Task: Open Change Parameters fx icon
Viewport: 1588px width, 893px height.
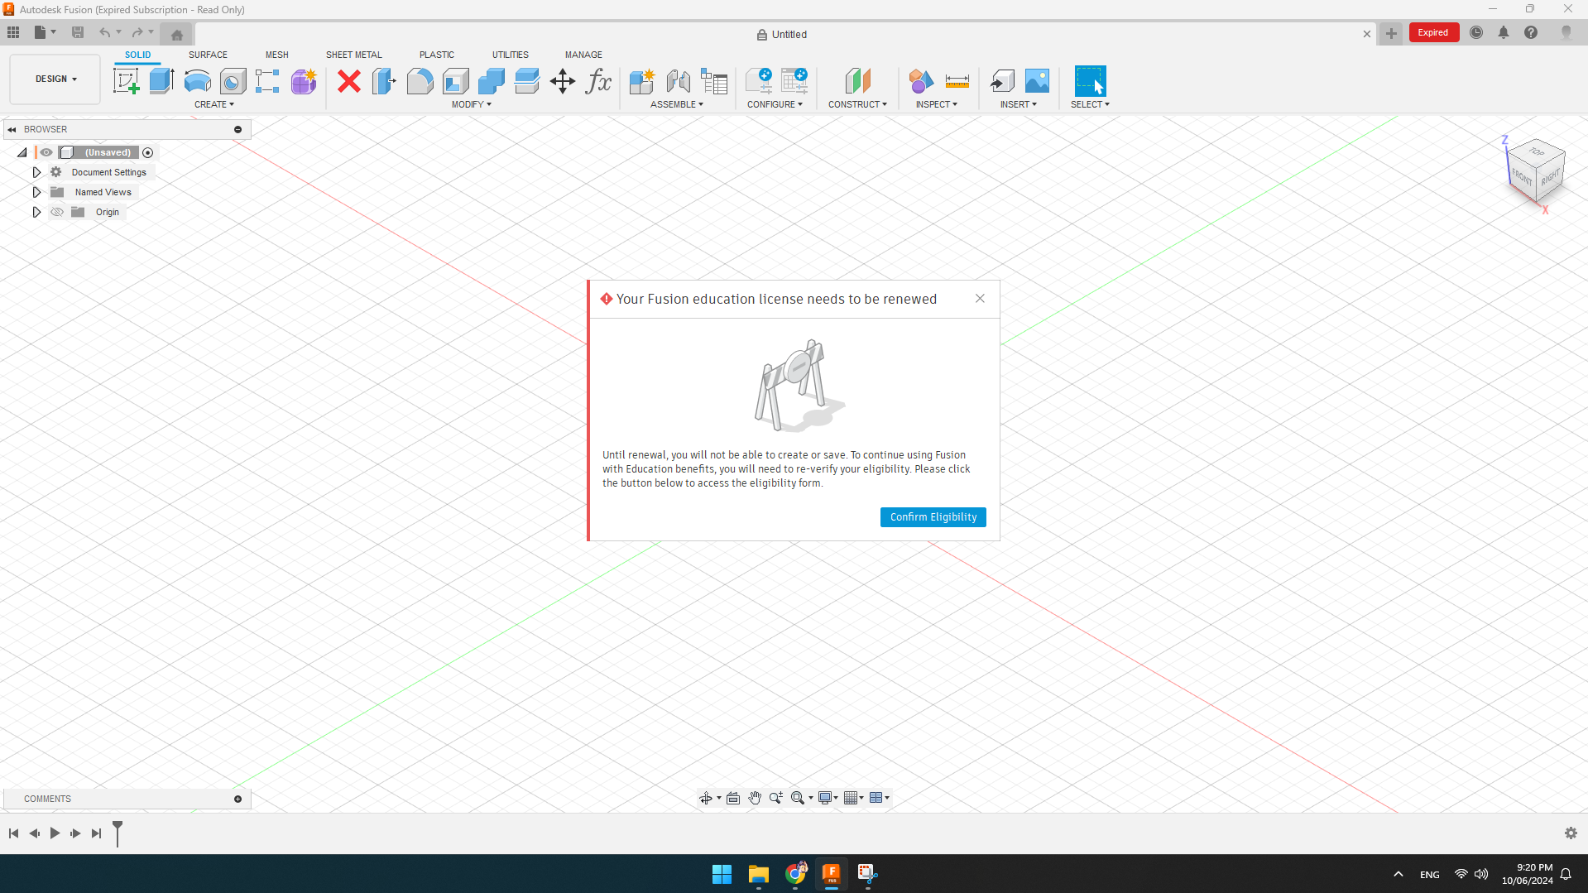Action: coord(598,81)
